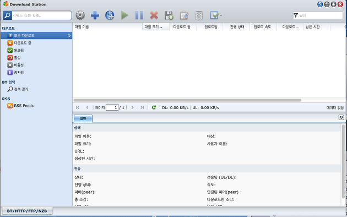Image resolution: width=347 pixels, height=217 pixels.
Task: Open 검색 결과 under BT search
Action: point(21,89)
